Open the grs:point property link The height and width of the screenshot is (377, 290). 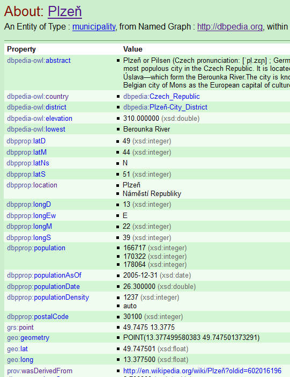(x=20, y=328)
